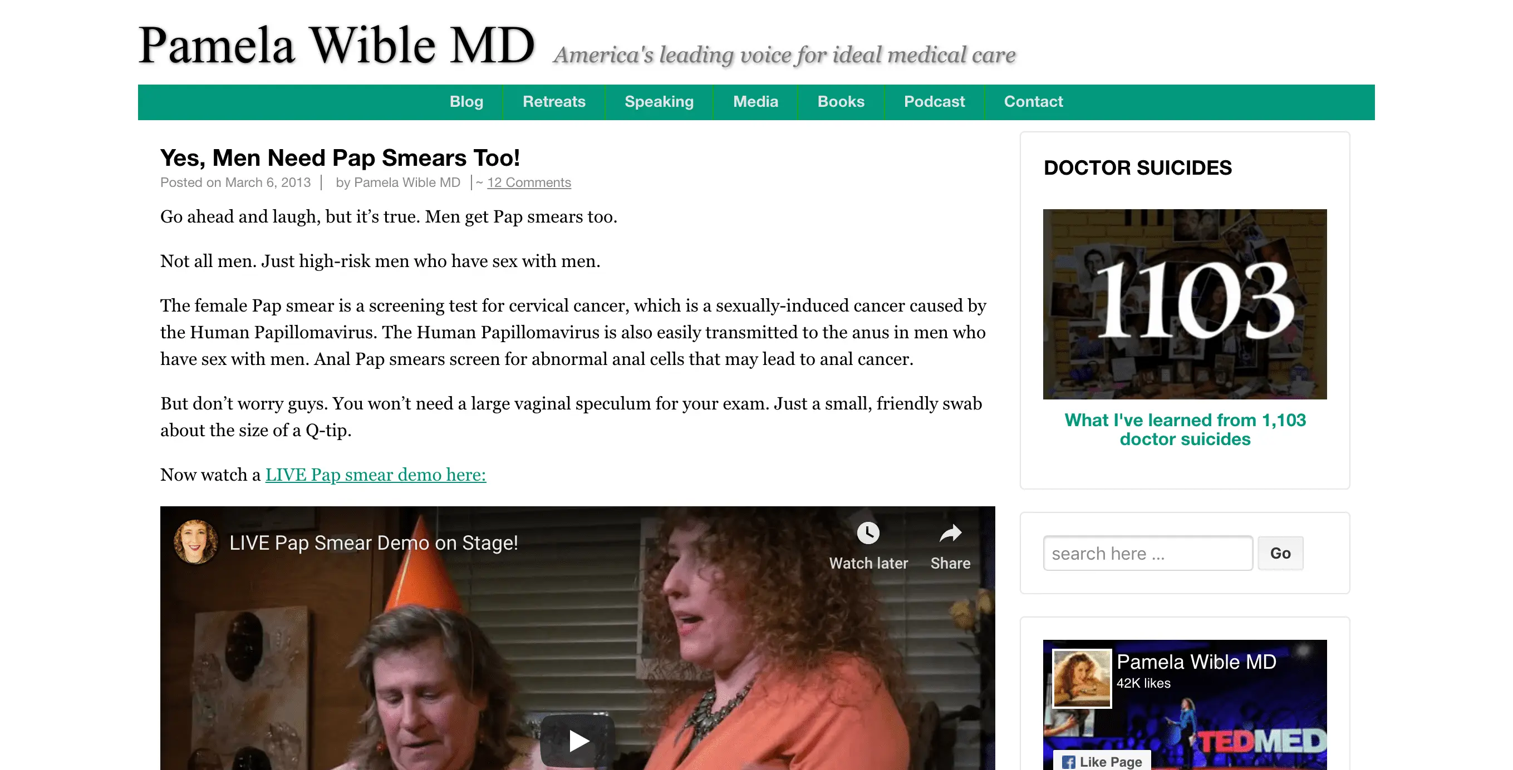Open the Podcast page
1513x770 pixels.
934,102
